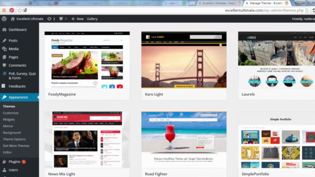Image resolution: width=315 pixels, height=177 pixels.
Task: Click the Dashboard gauge icon
Action: pos(4,29)
